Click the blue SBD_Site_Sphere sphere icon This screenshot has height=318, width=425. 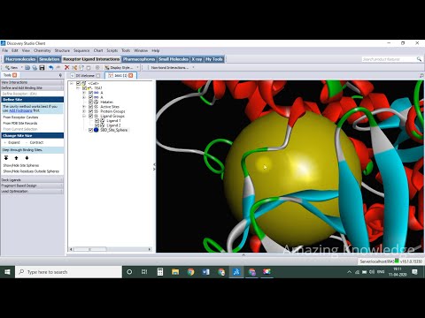pyautogui.click(x=97, y=130)
